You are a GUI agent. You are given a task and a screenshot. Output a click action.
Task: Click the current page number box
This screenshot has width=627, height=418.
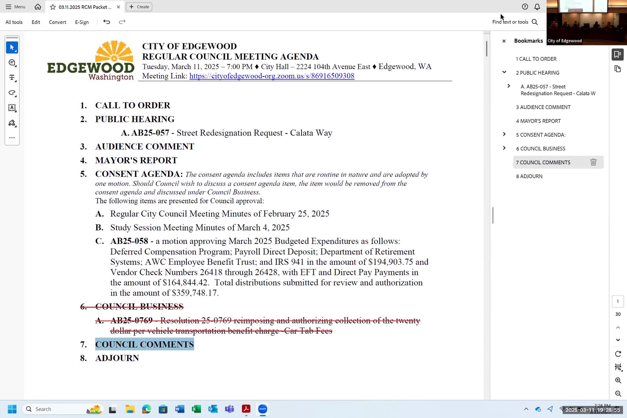point(618,301)
